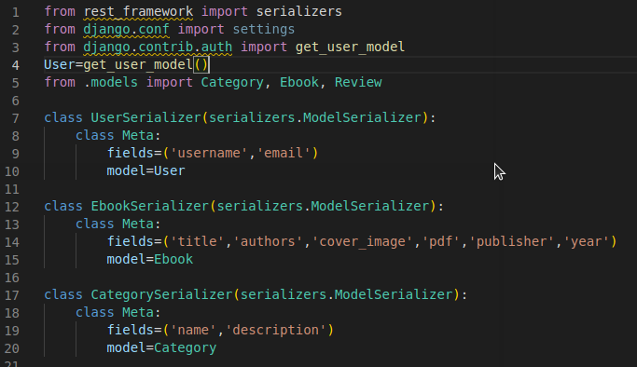Image resolution: width=637 pixels, height=367 pixels.
Task: Click the 'name' string on line 19
Action: pos(193,330)
